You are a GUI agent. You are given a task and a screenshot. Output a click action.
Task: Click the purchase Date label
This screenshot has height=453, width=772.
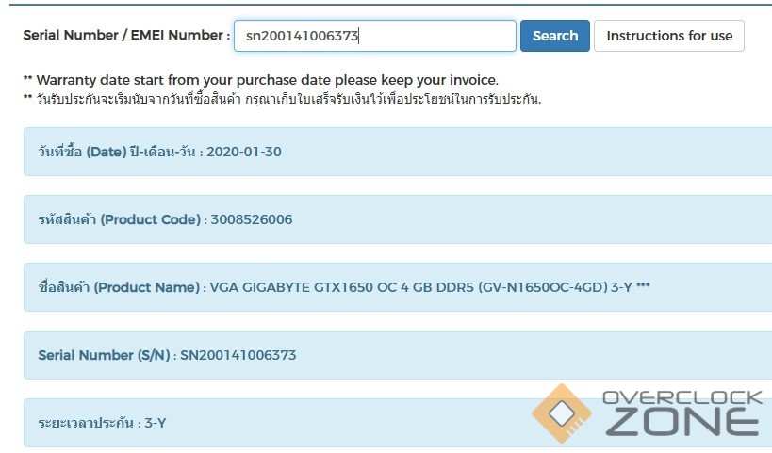click(x=117, y=152)
